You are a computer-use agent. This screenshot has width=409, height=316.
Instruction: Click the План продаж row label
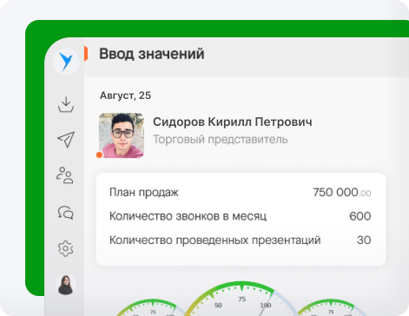coord(144,193)
